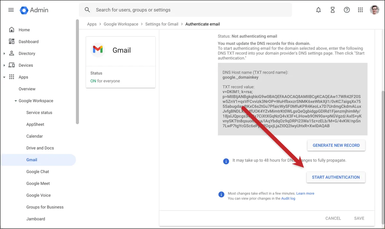
Task: Click the Not authenticating email status
Action: [x=254, y=36]
